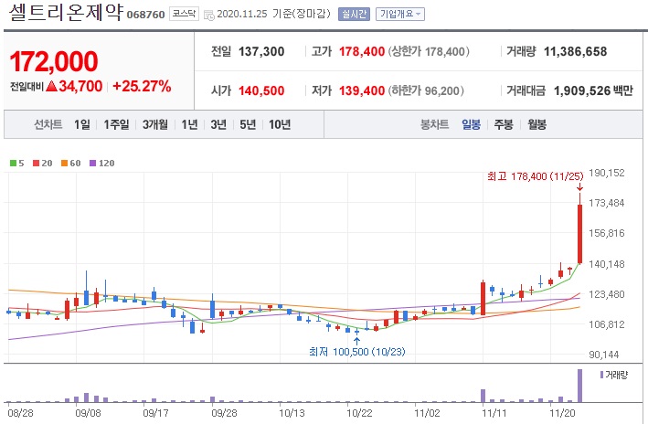
Task: Open the 기업개요 dropdown
Action: (399, 14)
